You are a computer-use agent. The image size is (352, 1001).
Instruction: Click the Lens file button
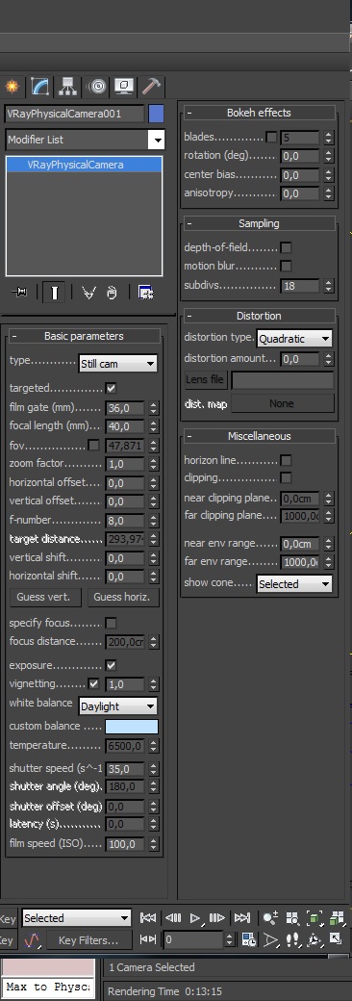(206, 380)
